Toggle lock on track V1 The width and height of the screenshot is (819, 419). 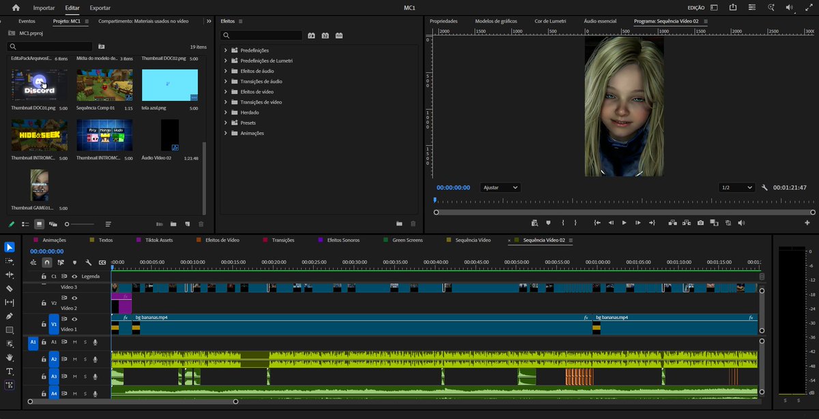pos(43,324)
